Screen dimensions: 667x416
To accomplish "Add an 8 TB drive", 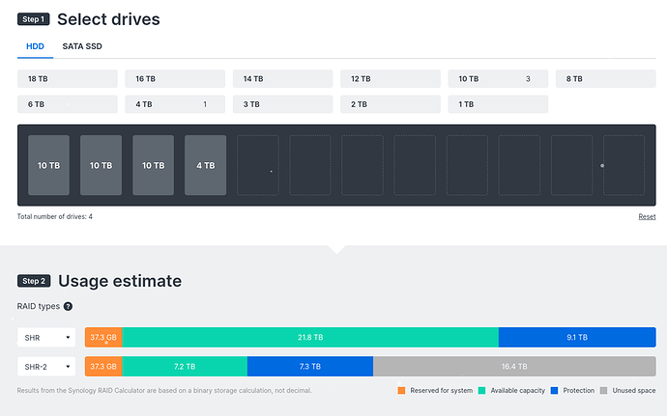I will click(x=605, y=78).
